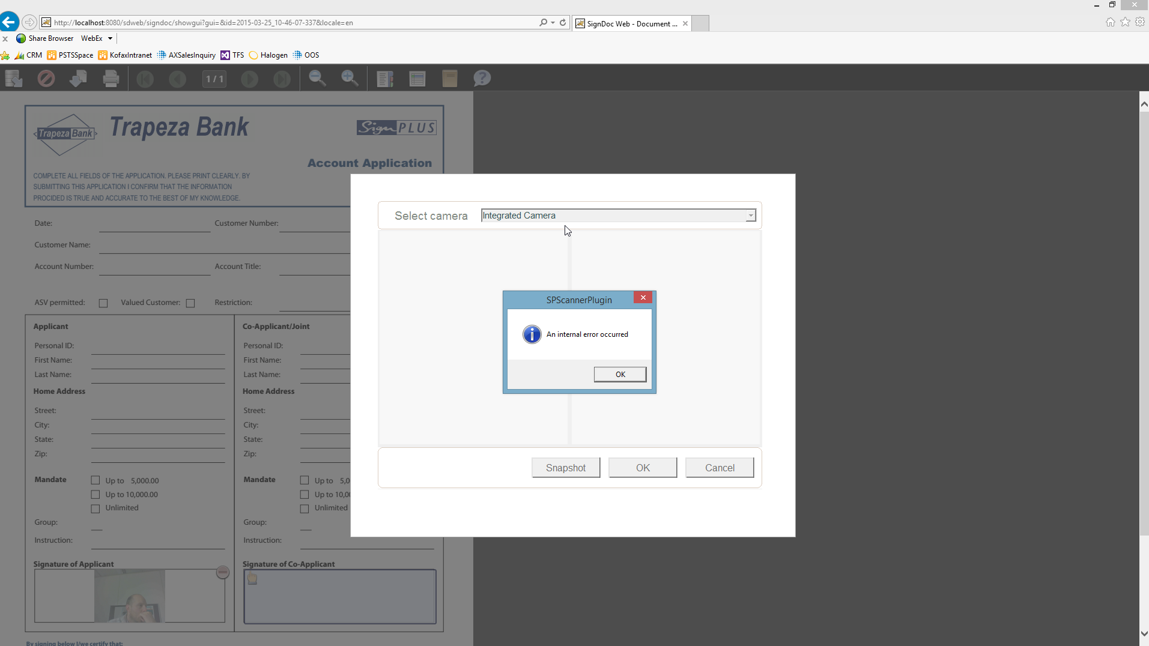Open the form fields list icon

click(417, 79)
